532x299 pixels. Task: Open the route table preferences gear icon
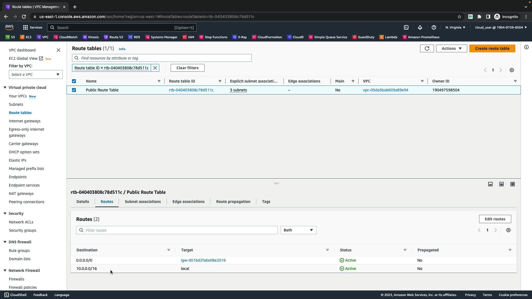click(x=511, y=70)
